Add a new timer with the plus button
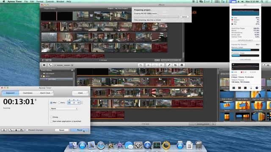The image size is (271, 152). [4, 130]
